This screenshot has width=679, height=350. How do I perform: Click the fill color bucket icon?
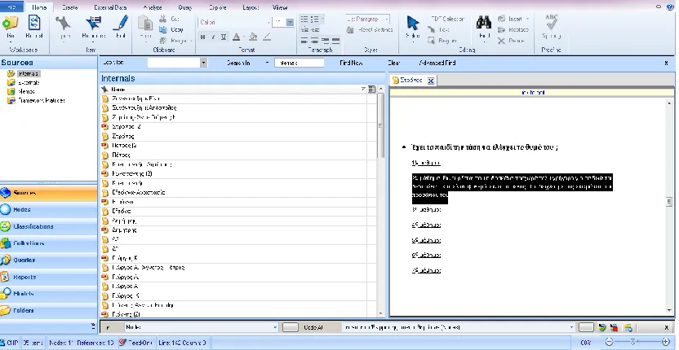[x=253, y=37]
